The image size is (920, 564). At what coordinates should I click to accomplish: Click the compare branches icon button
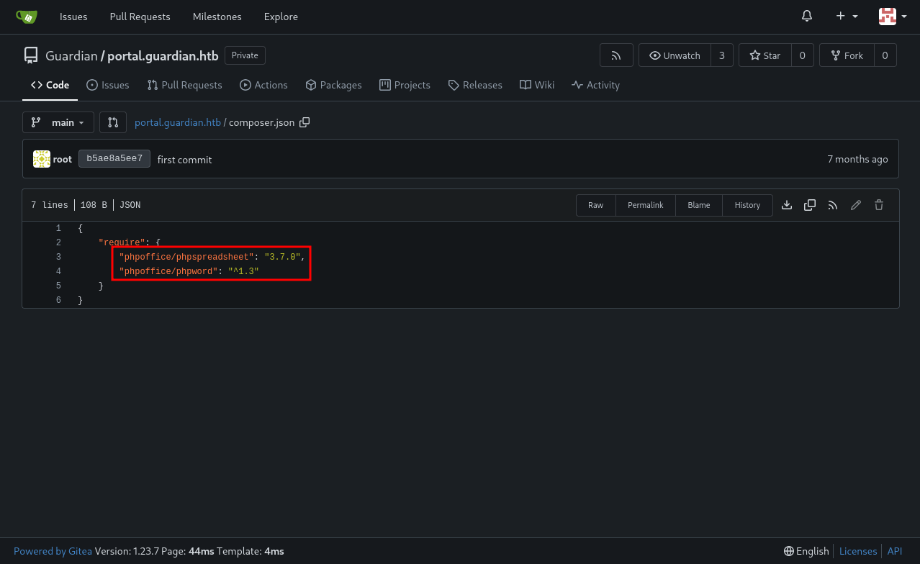[113, 122]
